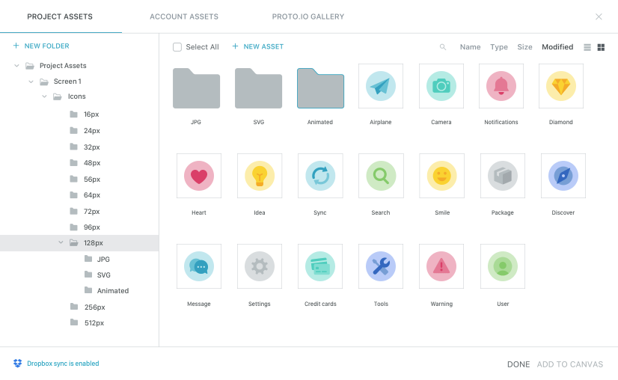Viewport: 618px width, 380px height.
Task: Select the Tools icon asset
Action: pyautogui.click(x=381, y=266)
